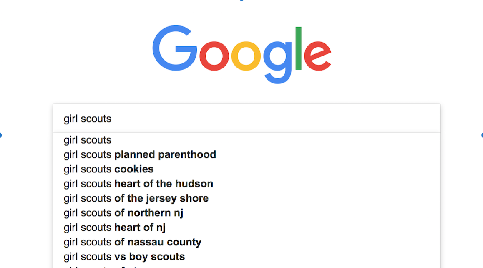The height and width of the screenshot is (268, 483).
Task: Click the blue lowercase 'g' in the Google logo
Action: click(277, 62)
